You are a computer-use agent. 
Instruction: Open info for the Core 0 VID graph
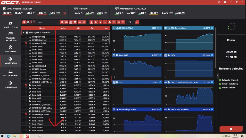160,55
